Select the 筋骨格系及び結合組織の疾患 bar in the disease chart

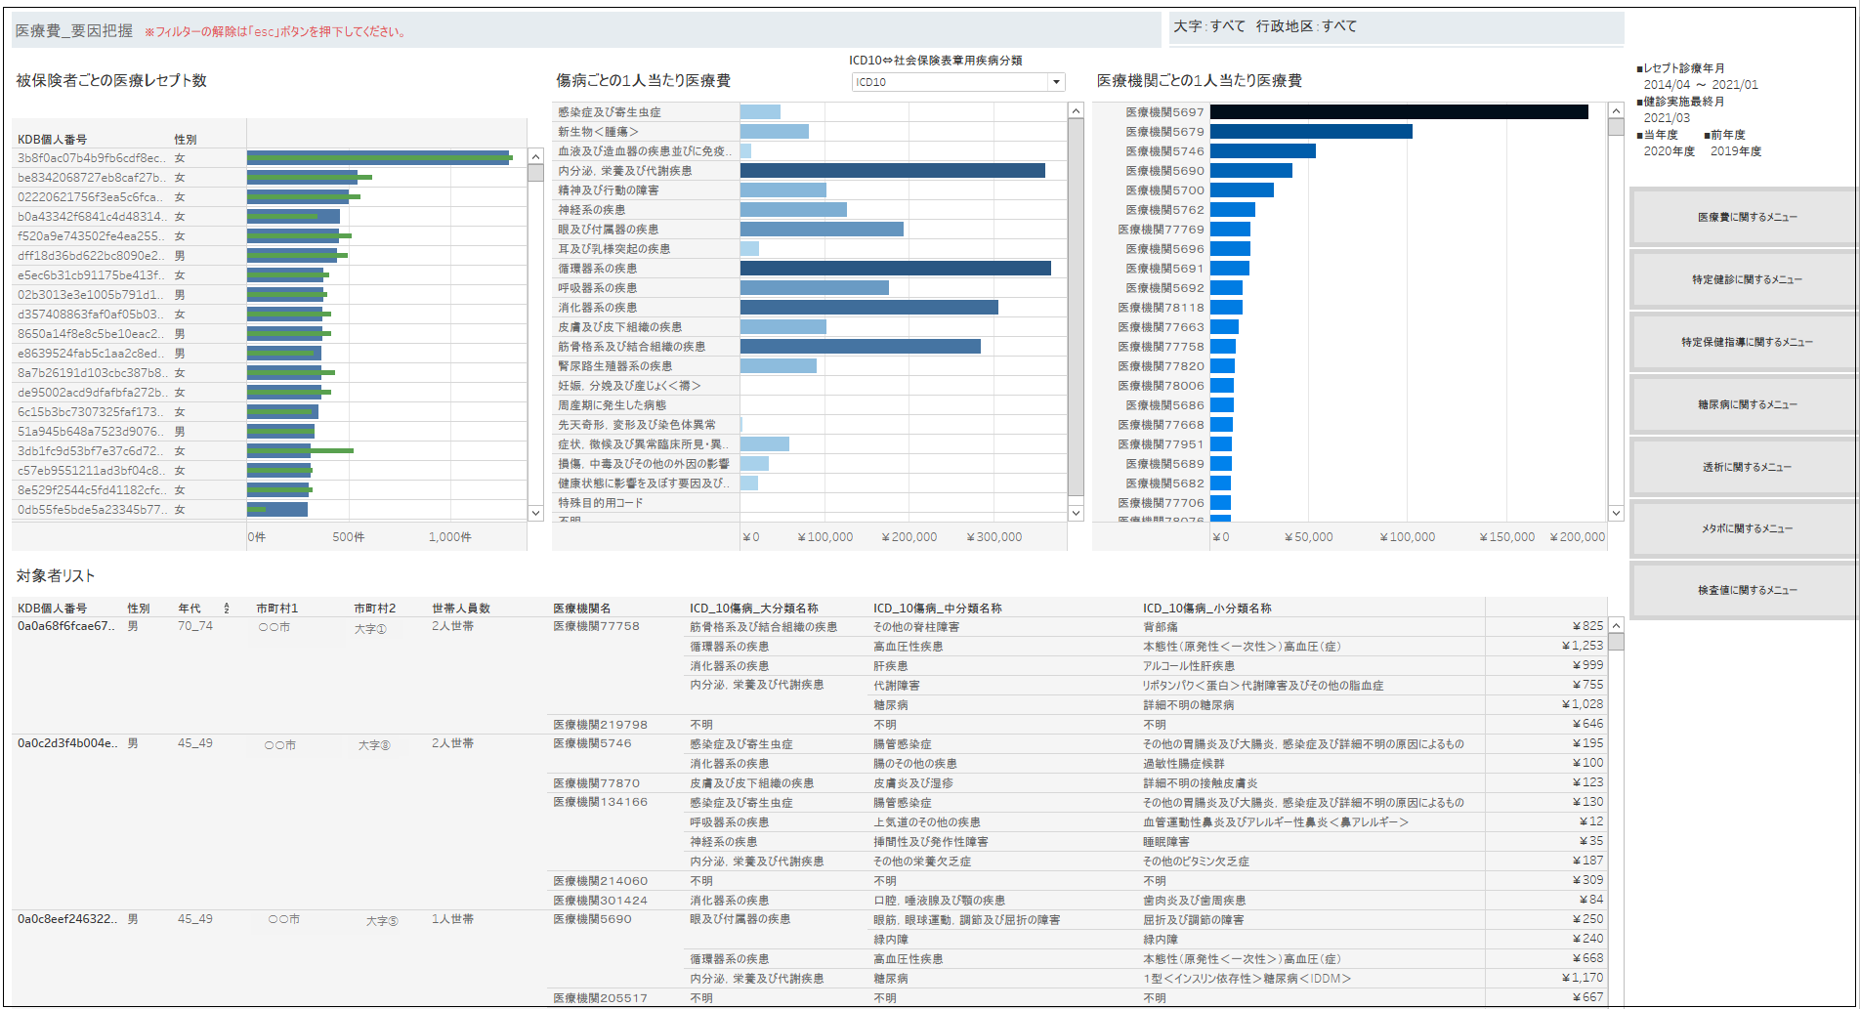[861, 347]
